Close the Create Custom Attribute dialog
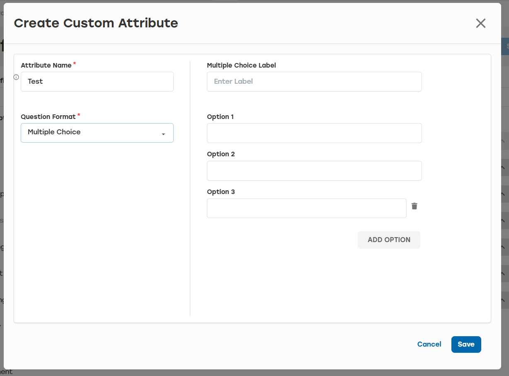This screenshot has height=376, width=509. (x=480, y=23)
